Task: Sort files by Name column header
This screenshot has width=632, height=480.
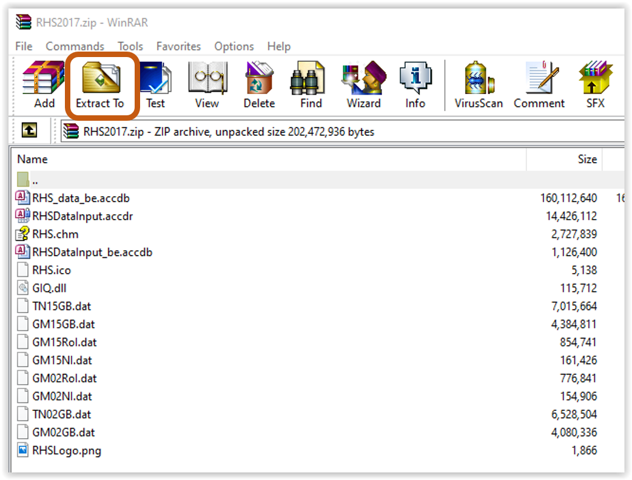Action: point(33,159)
